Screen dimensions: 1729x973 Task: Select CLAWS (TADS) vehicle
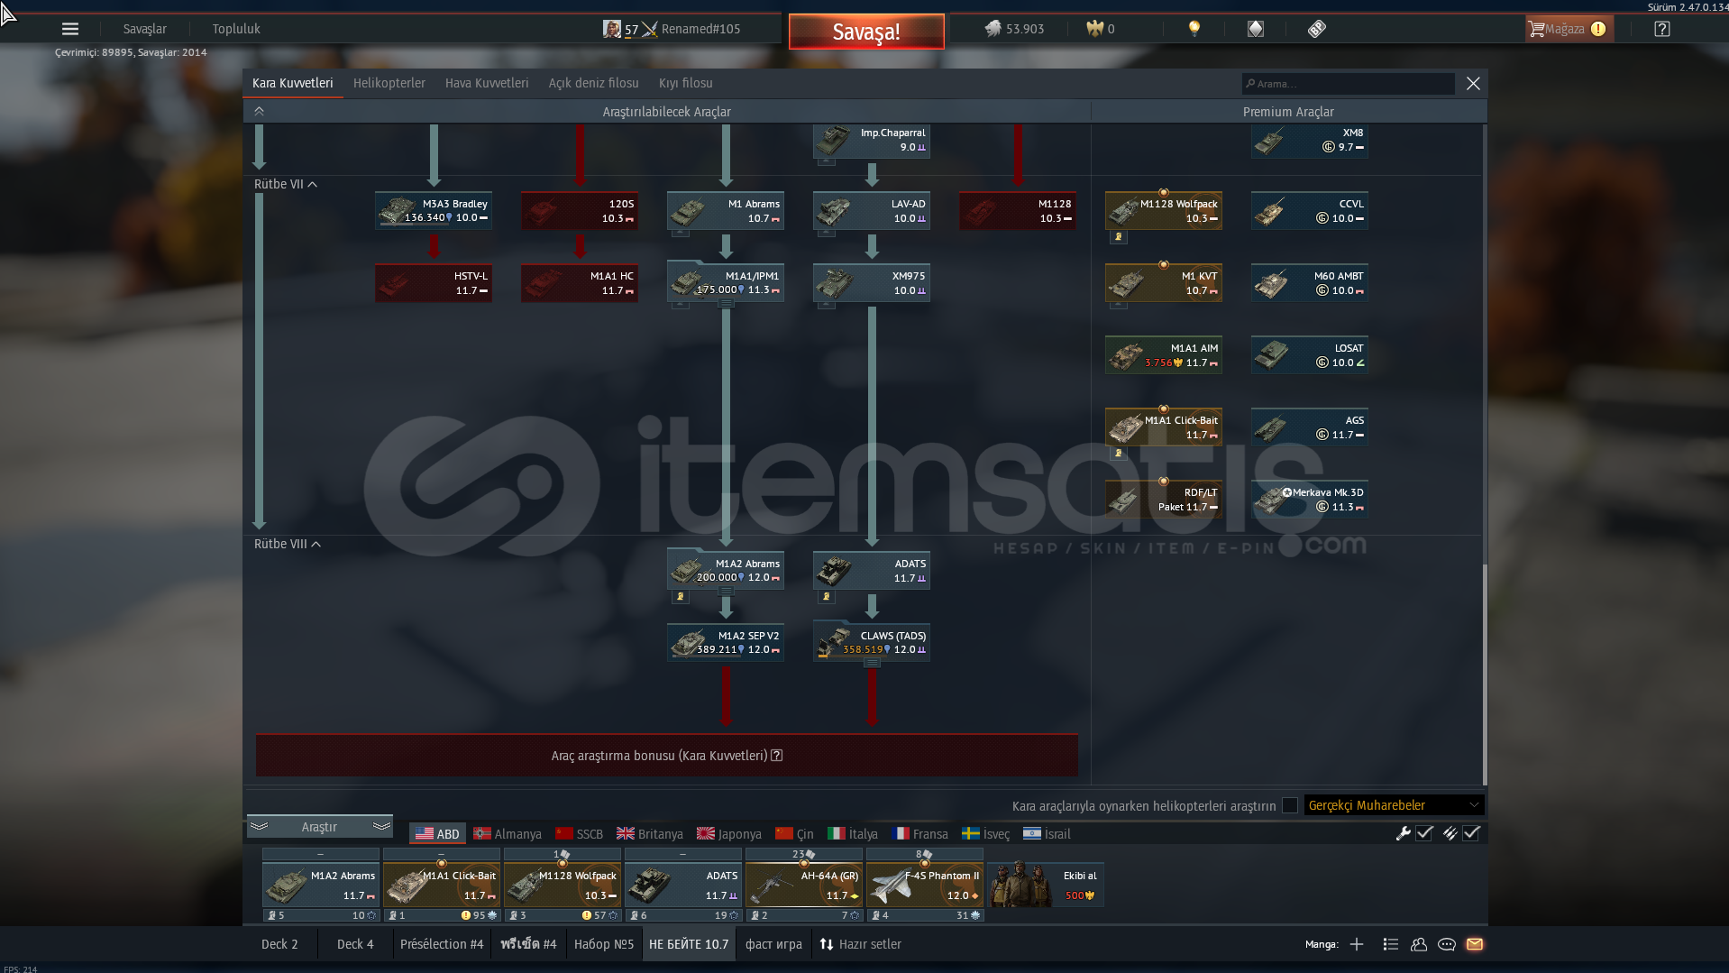(872, 642)
